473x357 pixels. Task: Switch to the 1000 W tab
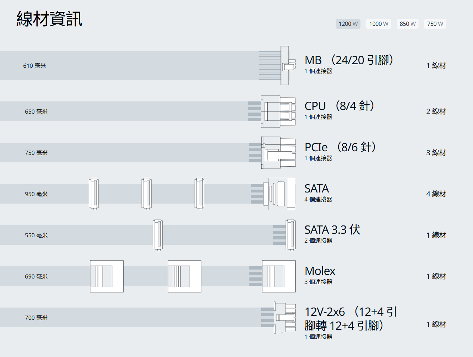click(378, 24)
